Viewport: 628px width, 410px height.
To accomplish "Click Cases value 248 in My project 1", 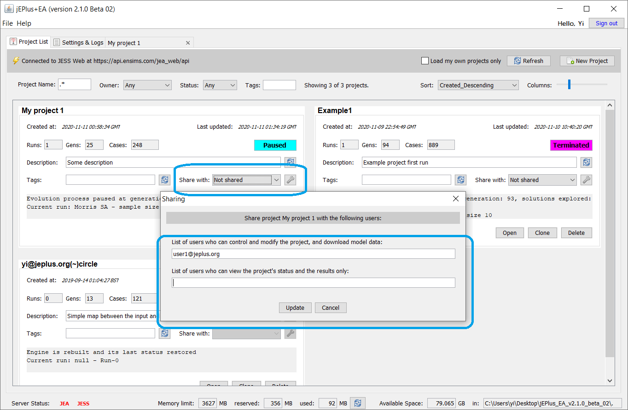I will [x=145, y=145].
